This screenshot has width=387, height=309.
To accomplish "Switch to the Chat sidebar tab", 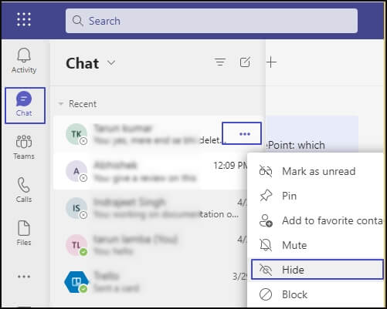I will pyautogui.click(x=25, y=106).
